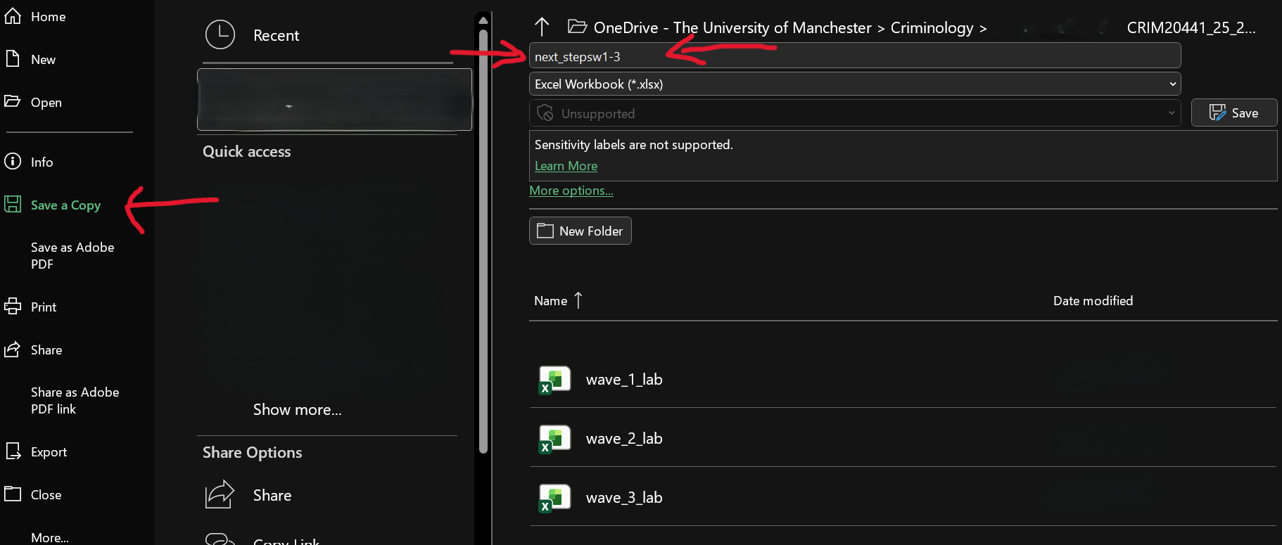The height and width of the screenshot is (545, 1282).
Task: Choose Save as Adobe PDF
Action: click(x=72, y=256)
